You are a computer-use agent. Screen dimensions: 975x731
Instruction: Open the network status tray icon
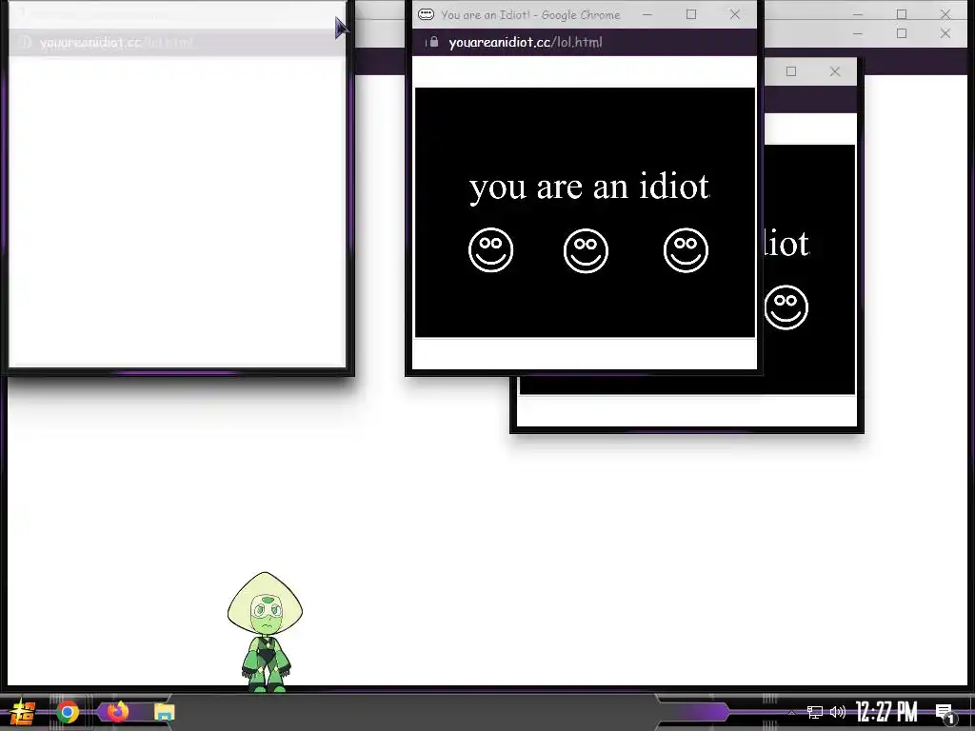coord(815,712)
